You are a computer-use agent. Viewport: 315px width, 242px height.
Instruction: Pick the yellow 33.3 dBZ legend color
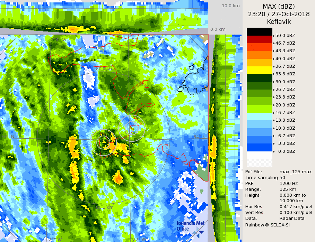point(259,70)
